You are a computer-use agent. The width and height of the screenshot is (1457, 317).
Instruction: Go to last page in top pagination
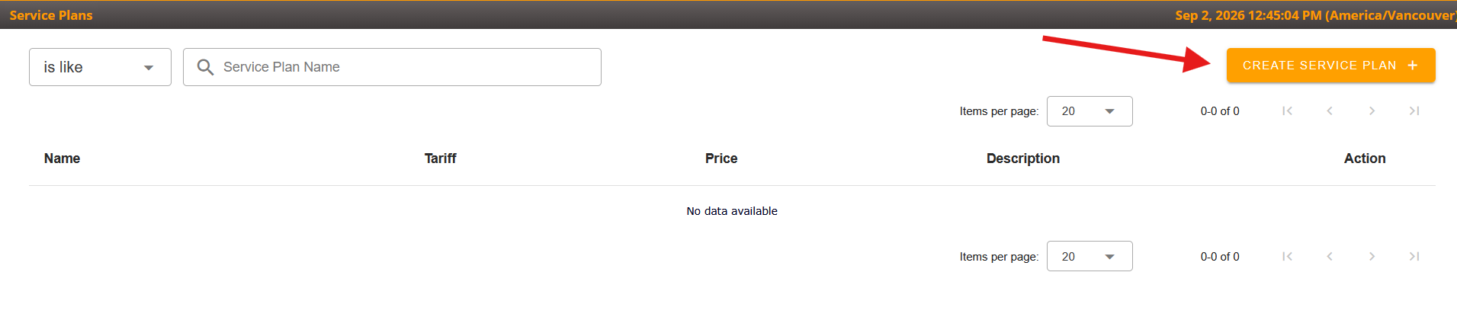(x=1414, y=111)
